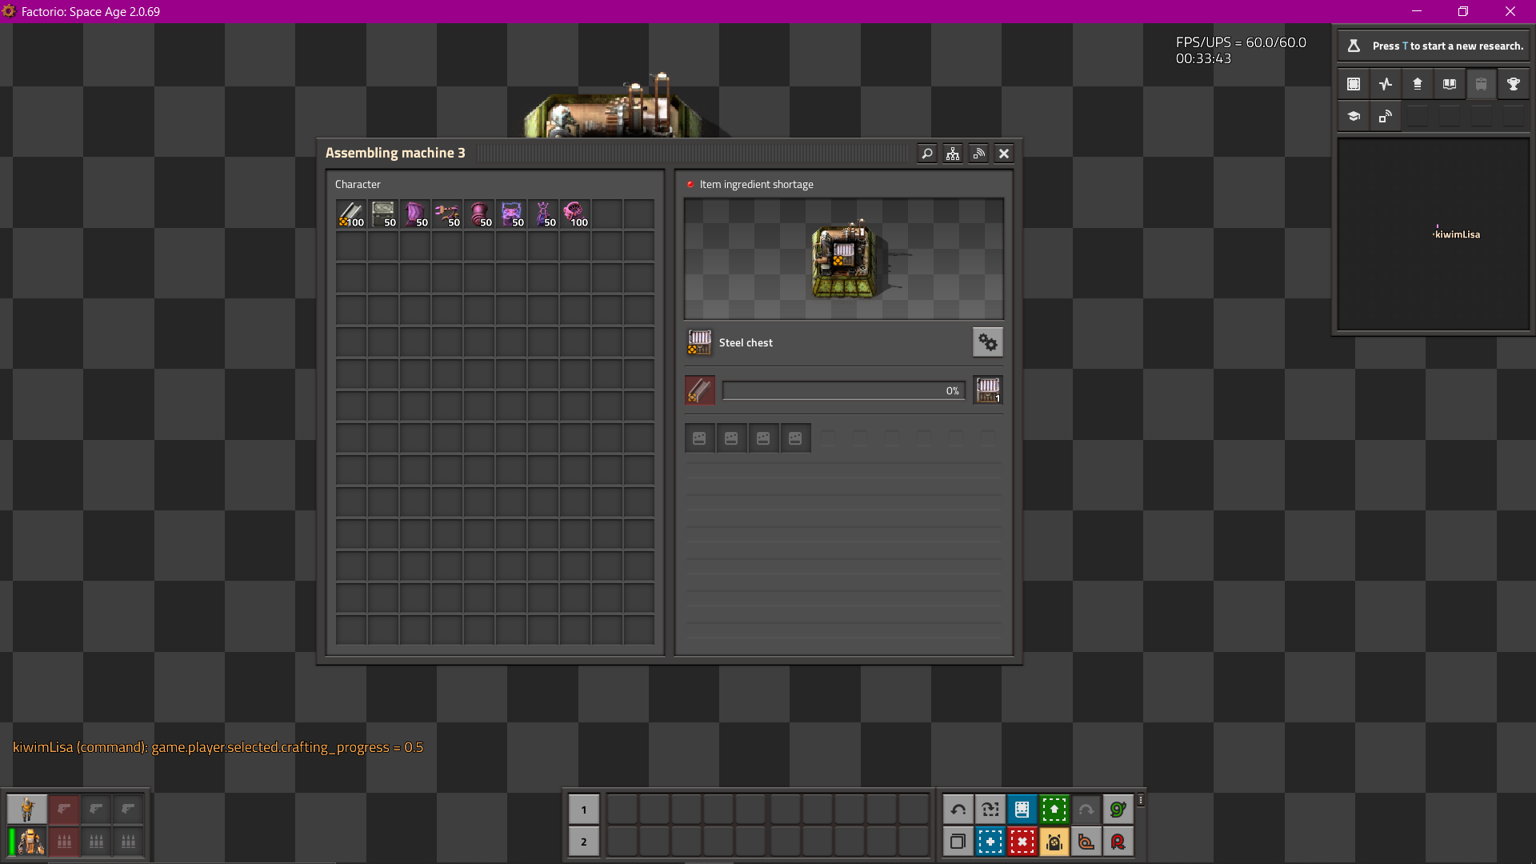Click the steel chest output slot

(988, 390)
